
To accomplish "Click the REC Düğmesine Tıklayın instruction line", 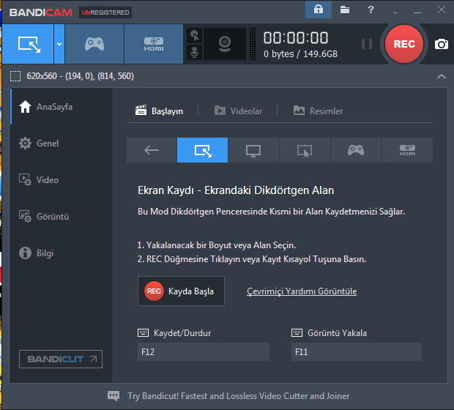I will click(x=252, y=259).
